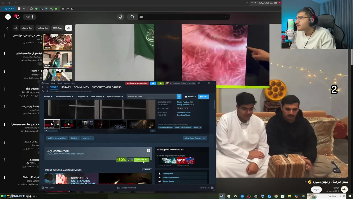Click Steam's forward navigation arrow
The image size is (353, 199).
point(47,87)
